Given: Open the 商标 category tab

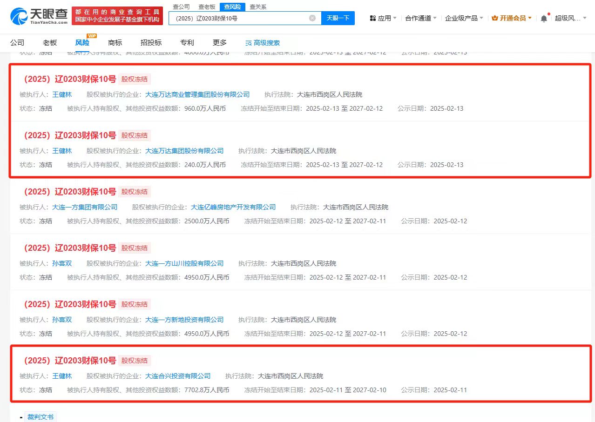Looking at the screenshot, I should tap(115, 43).
